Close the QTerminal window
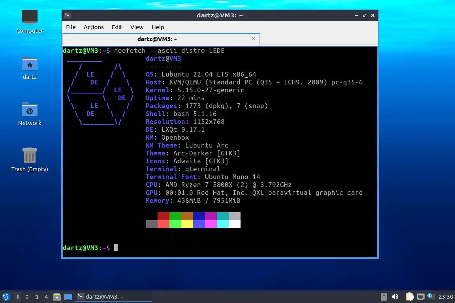455x303 pixels. [x=373, y=15]
